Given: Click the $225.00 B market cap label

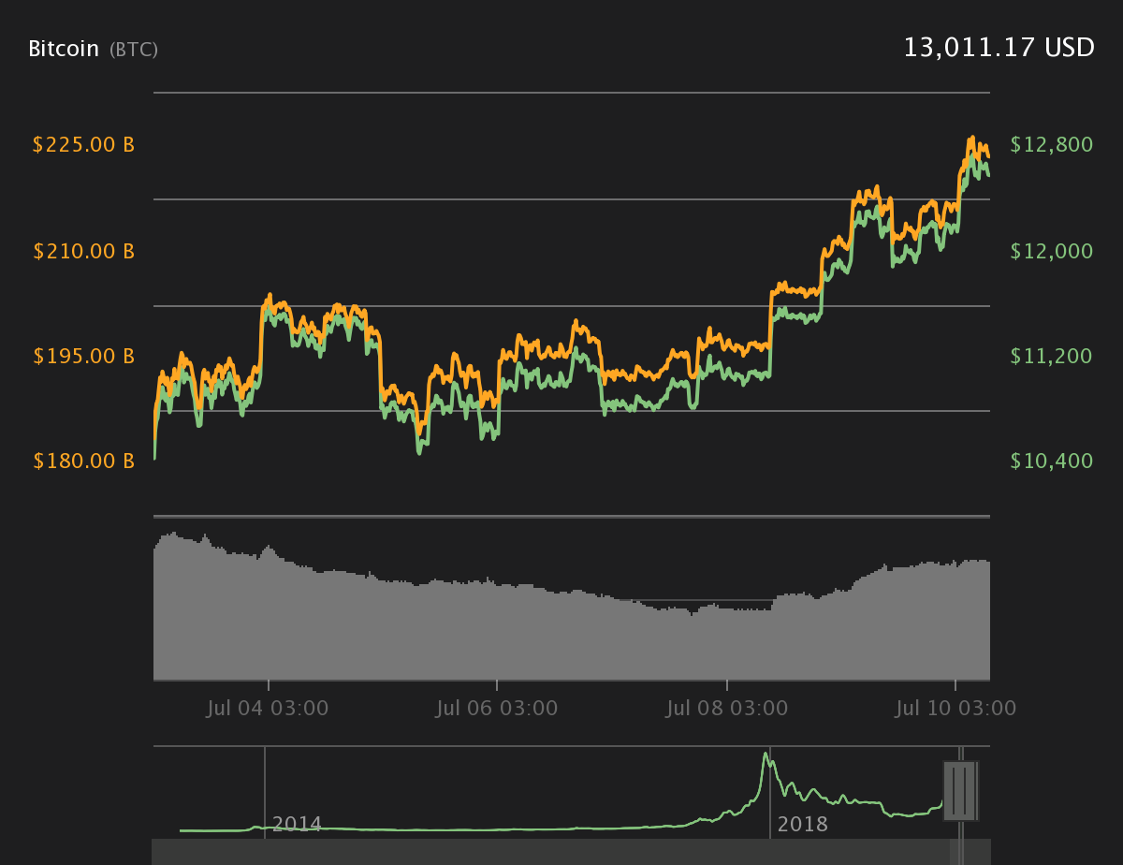Looking at the screenshot, I should [x=83, y=145].
